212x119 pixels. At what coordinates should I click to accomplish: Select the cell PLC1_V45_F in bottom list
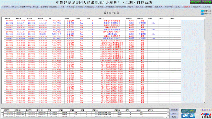(x=53, y=112)
